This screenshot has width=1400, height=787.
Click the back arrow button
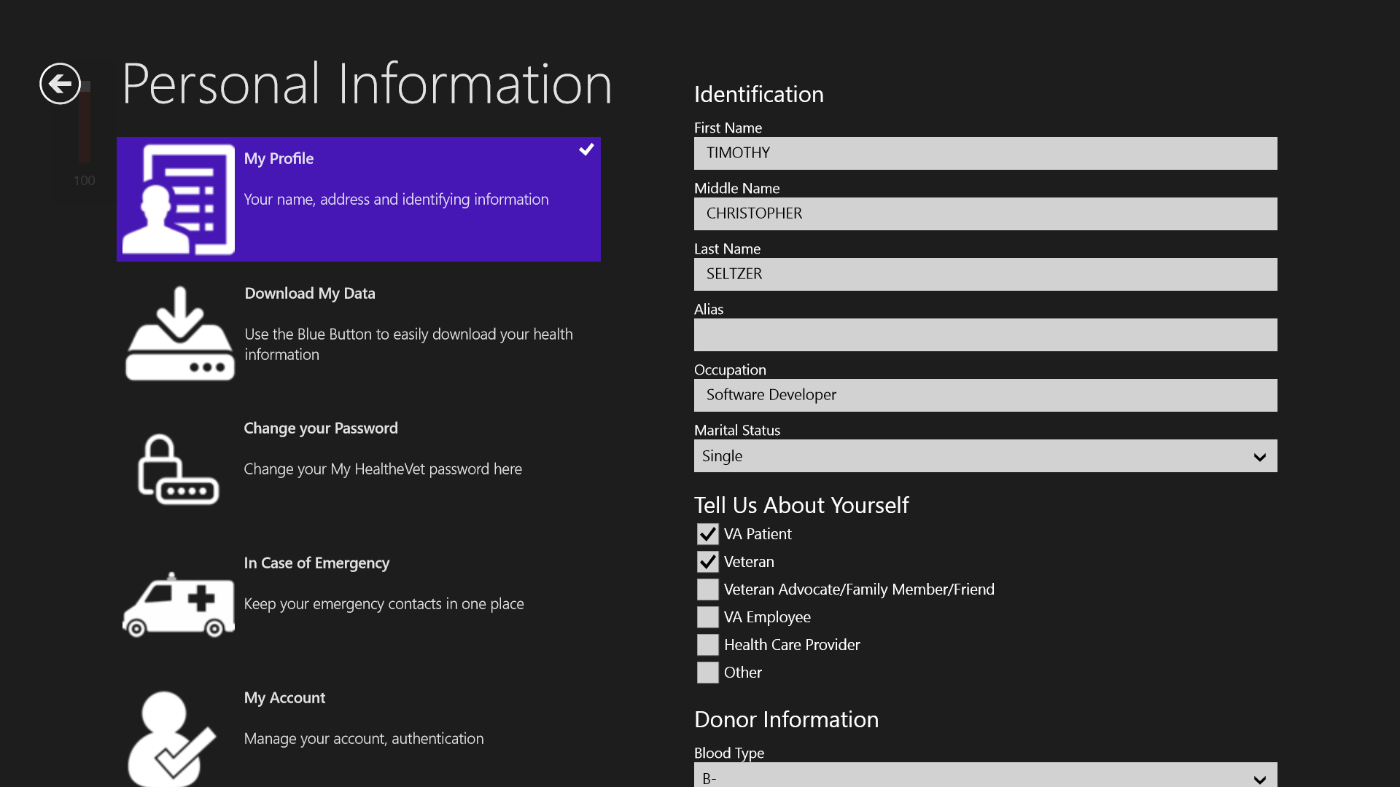[60, 84]
